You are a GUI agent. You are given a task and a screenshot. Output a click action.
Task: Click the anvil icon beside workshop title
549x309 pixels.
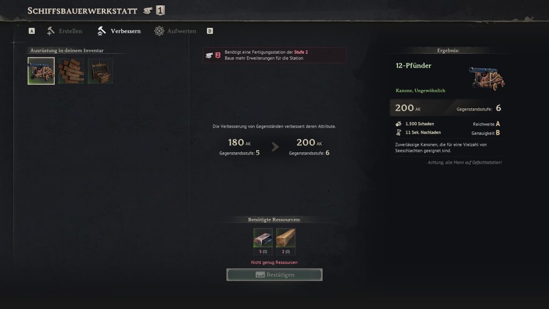[148, 11]
